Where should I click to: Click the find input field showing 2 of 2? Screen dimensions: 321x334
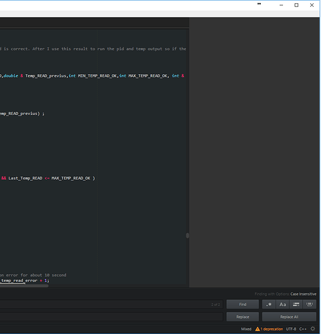point(111,304)
